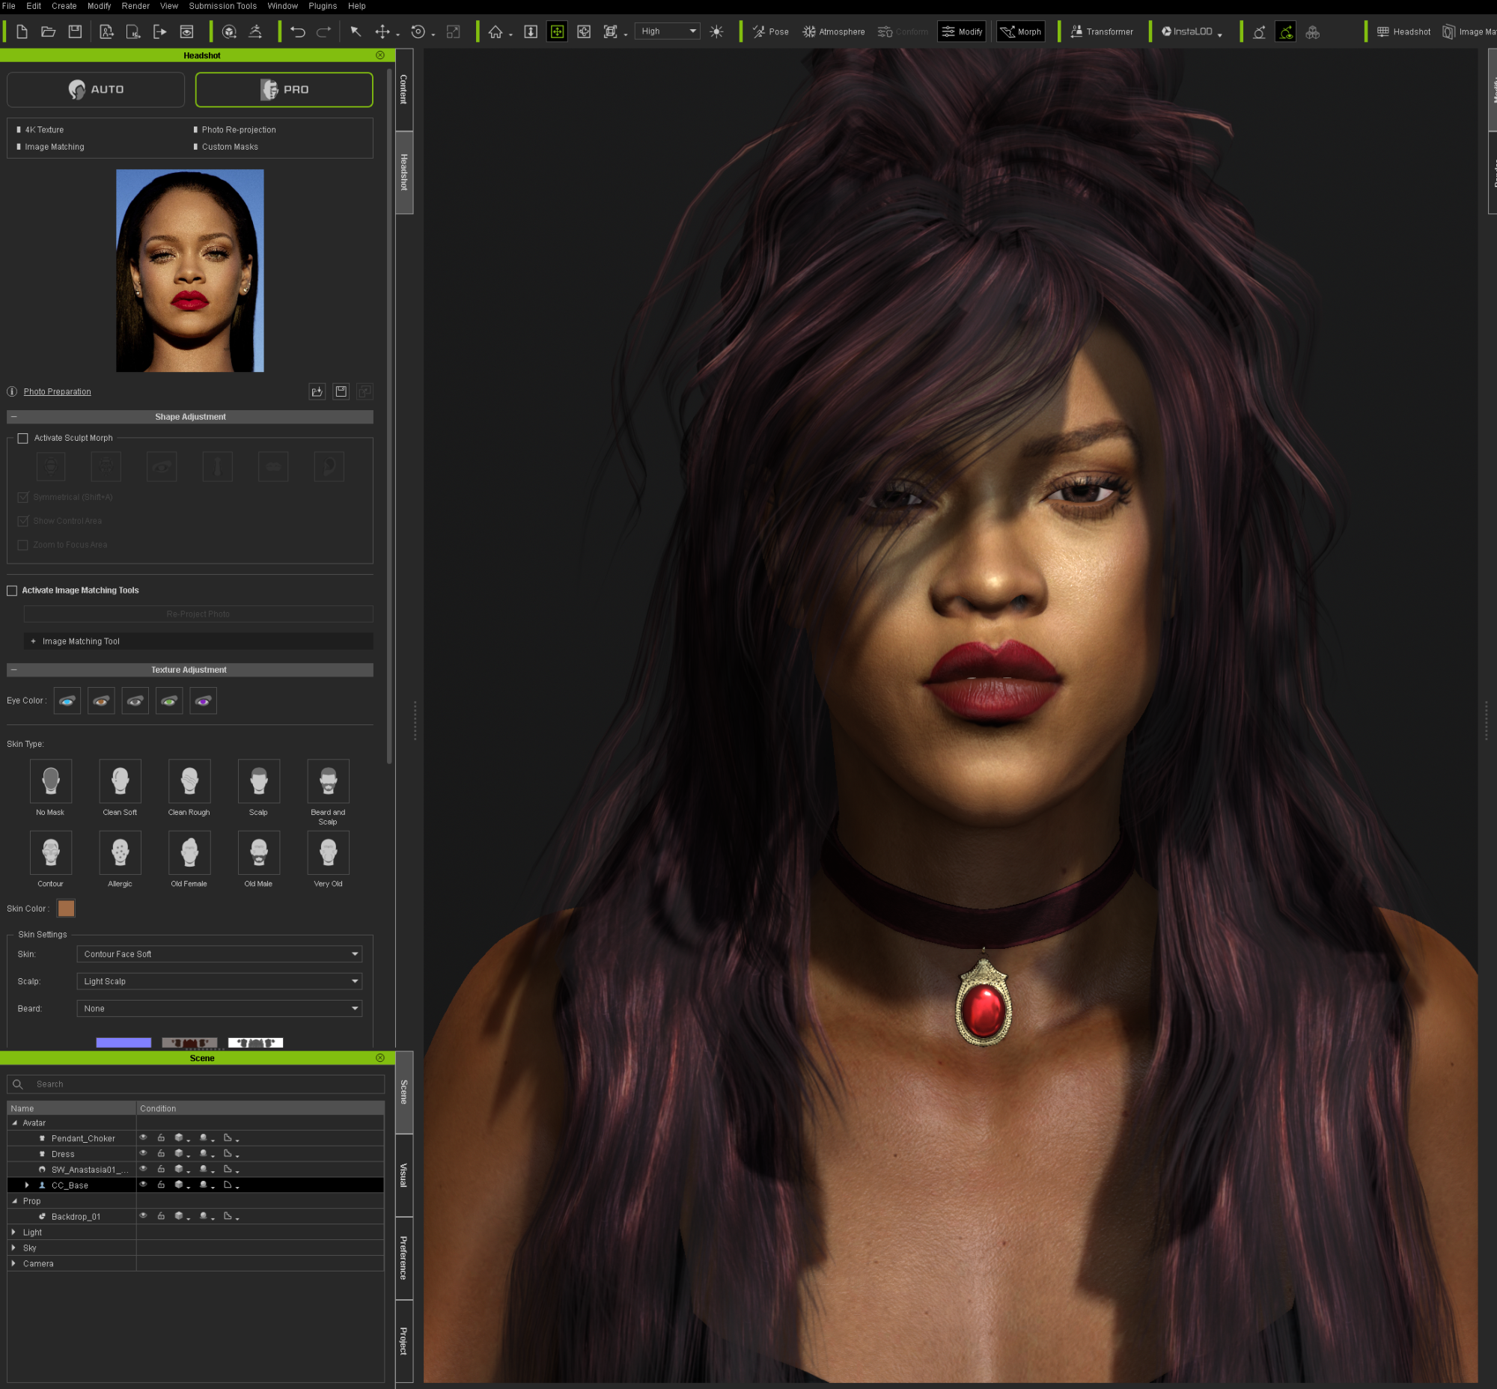The width and height of the screenshot is (1497, 1389).
Task: Toggle the sun light icon
Action: [716, 31]
